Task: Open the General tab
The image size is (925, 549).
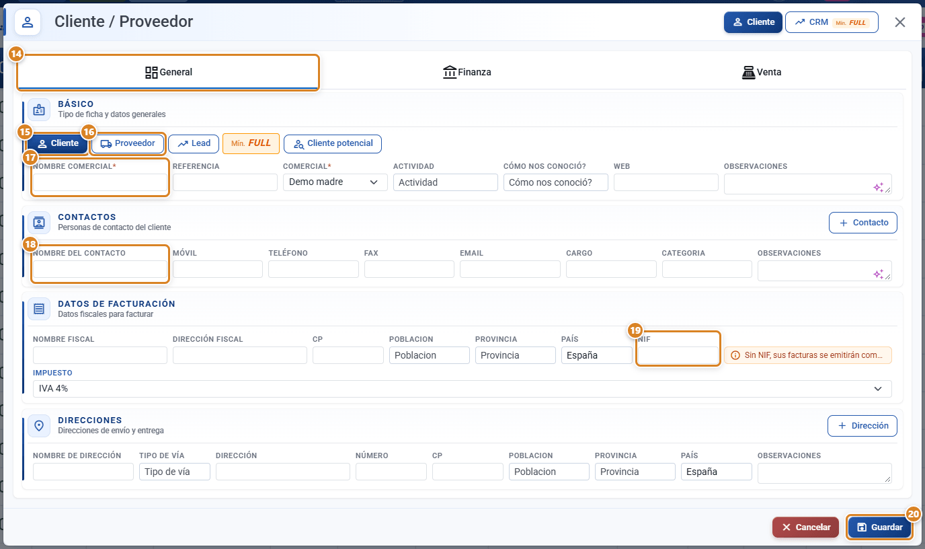Action: pos(168,72)
